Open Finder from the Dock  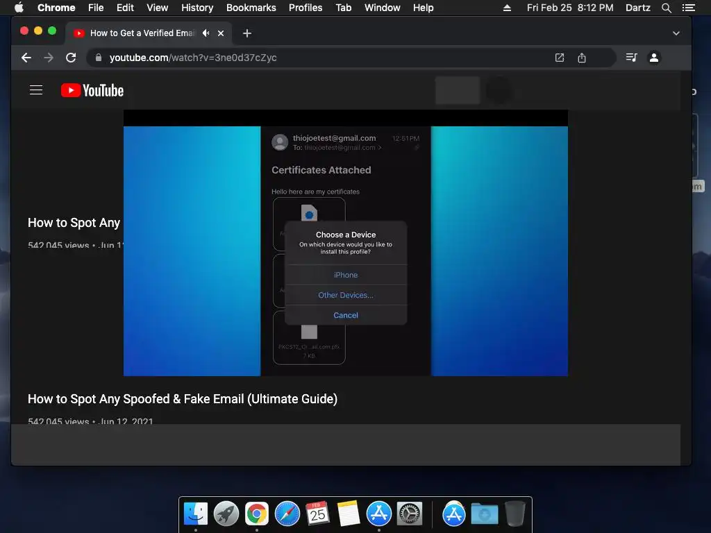tap(195, 514)
